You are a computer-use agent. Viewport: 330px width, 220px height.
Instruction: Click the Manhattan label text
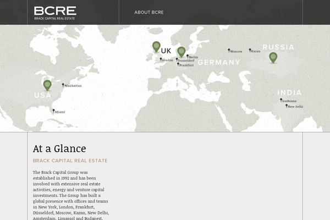[x=73, y=86]
